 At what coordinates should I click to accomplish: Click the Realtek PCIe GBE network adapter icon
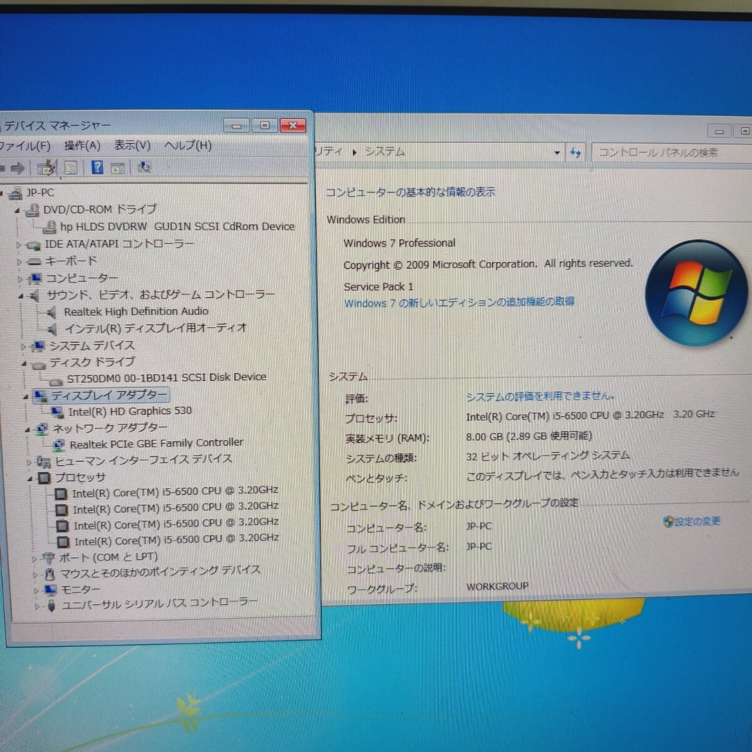(x=60, y=445)
